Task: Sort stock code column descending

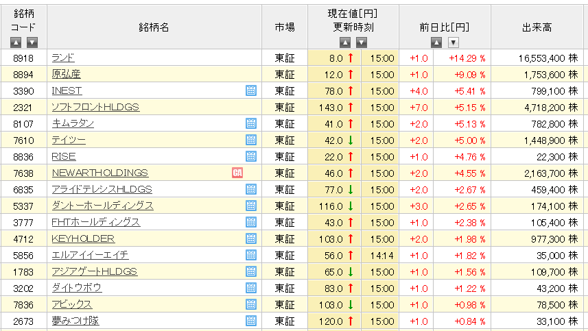Action: point(32,42)
